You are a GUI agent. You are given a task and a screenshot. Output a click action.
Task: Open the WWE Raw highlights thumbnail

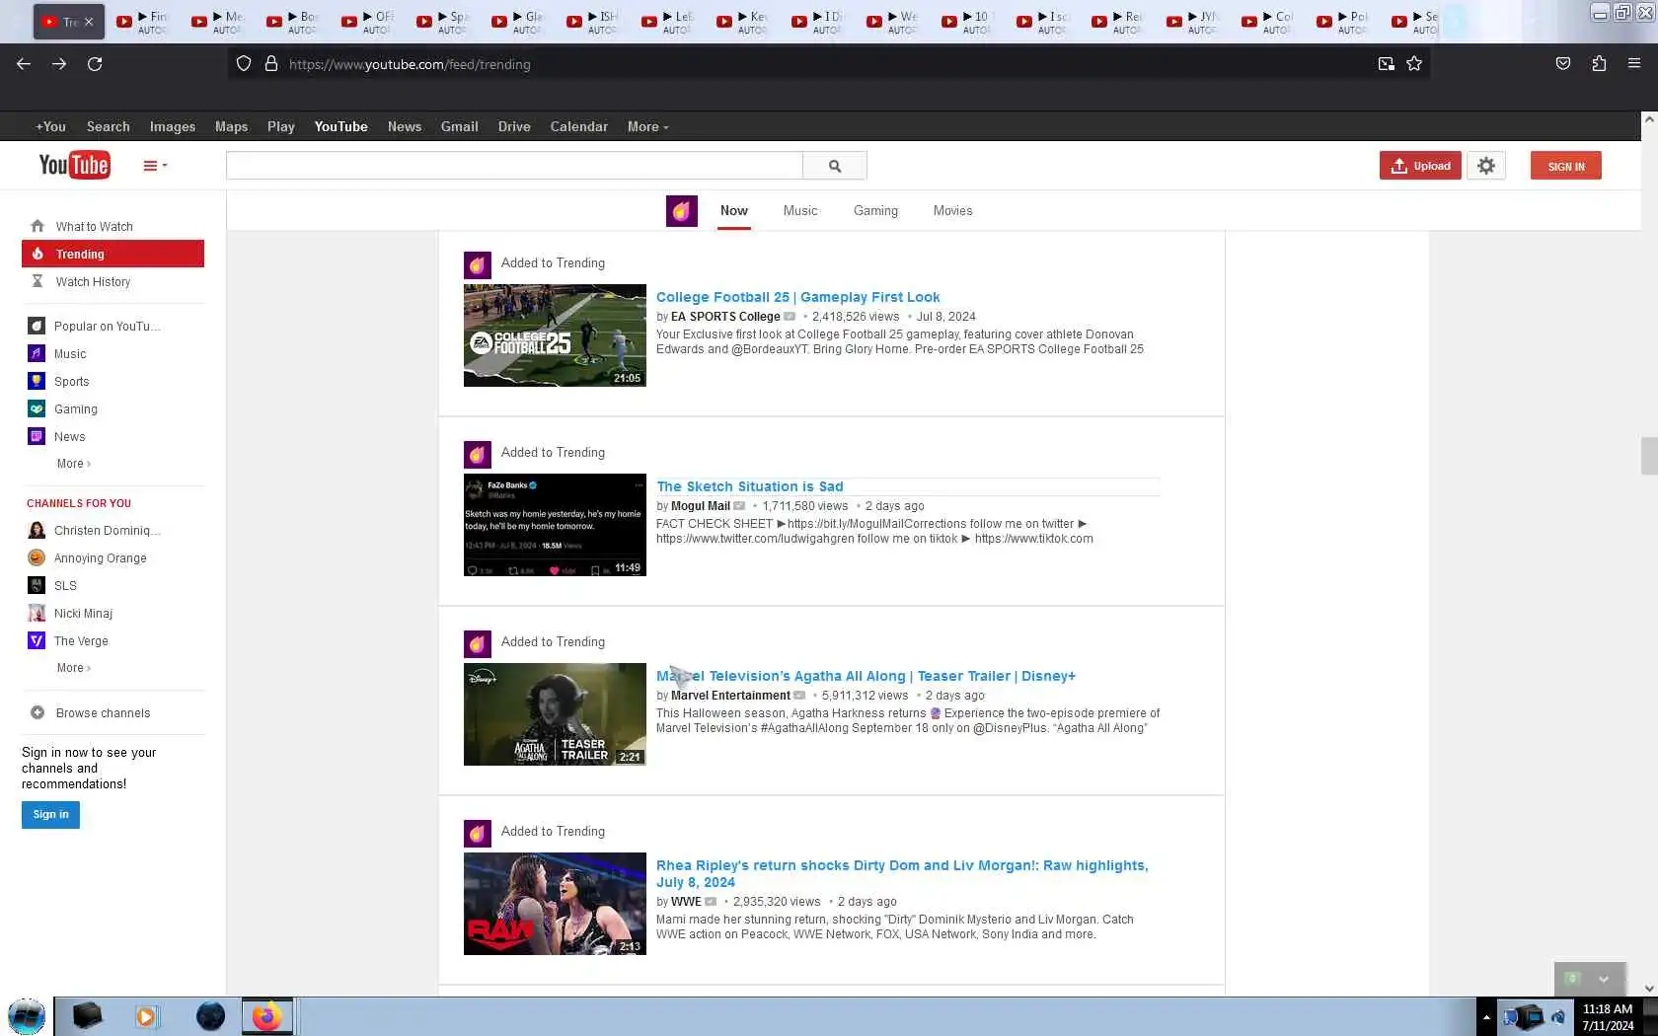(x=555, y=904)
